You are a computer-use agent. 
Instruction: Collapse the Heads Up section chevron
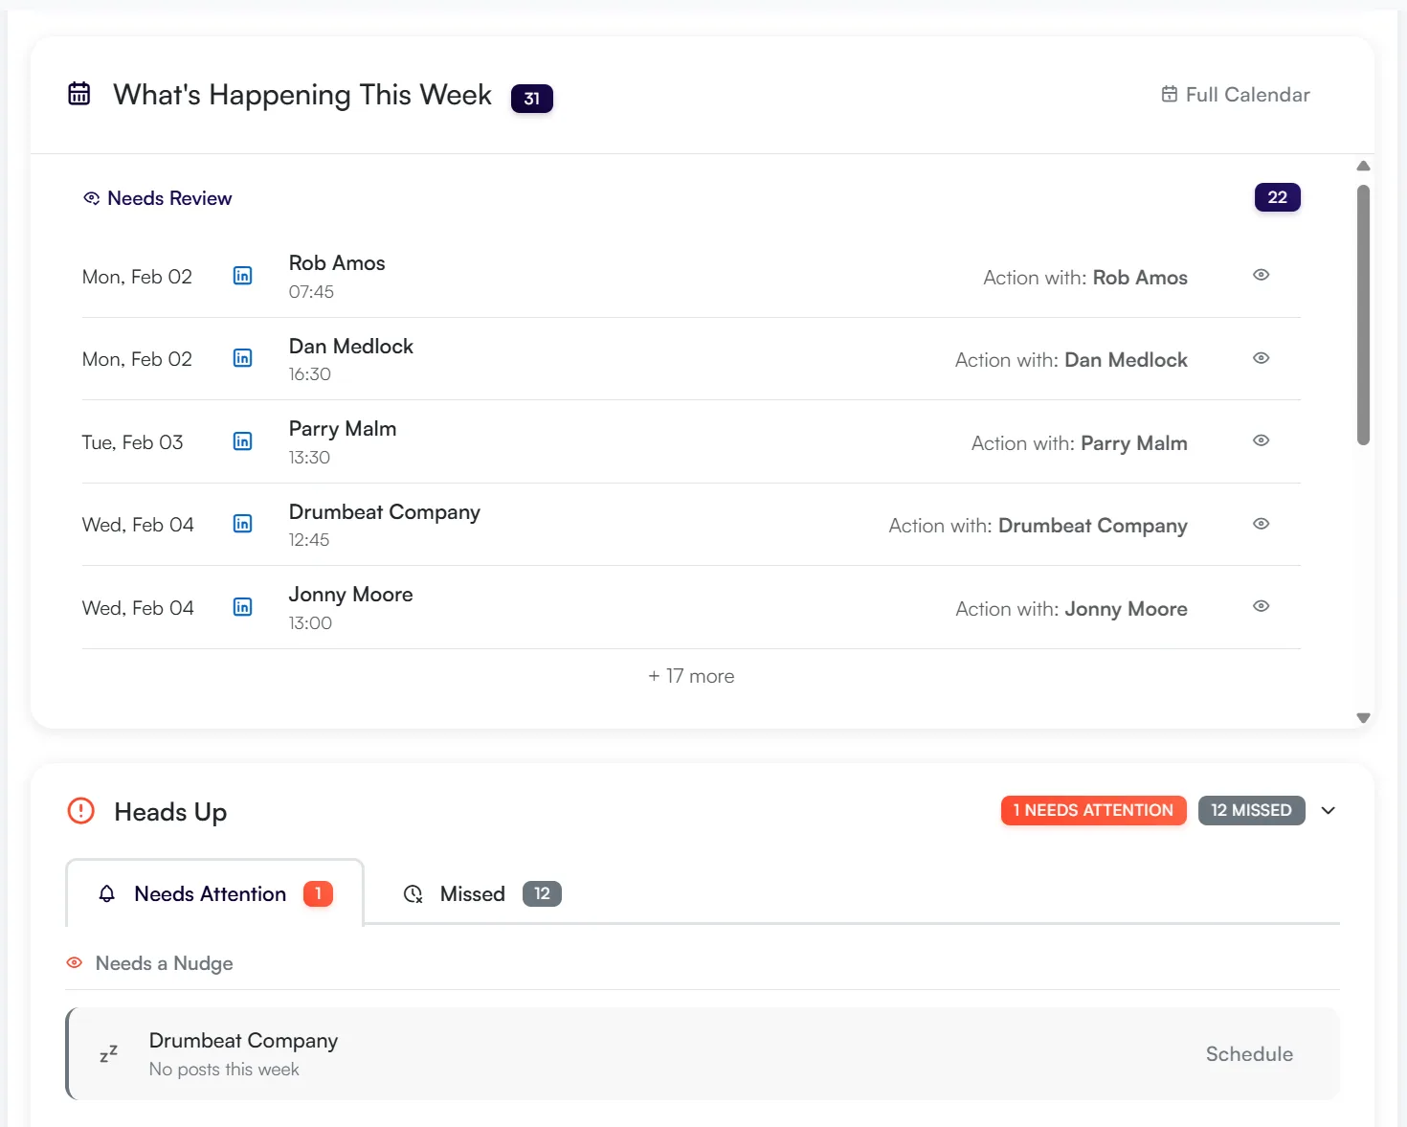tap(1328, 811)
